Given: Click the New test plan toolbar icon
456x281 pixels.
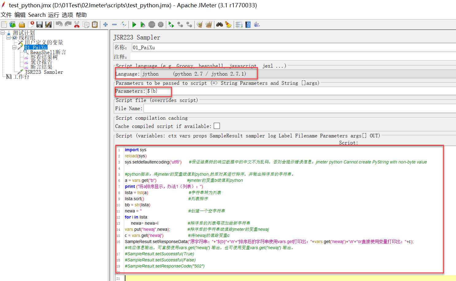Looking at the screenshot, I should (x=4, y=24).
